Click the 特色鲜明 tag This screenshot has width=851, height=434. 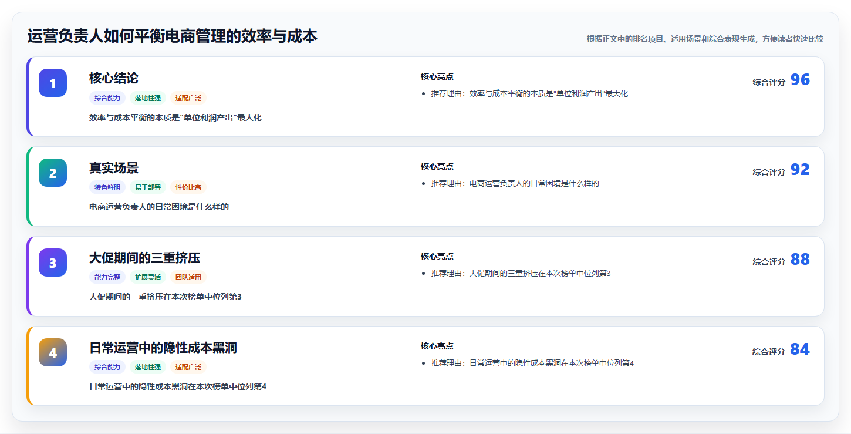pyautogui.click(x=107, y=187)
